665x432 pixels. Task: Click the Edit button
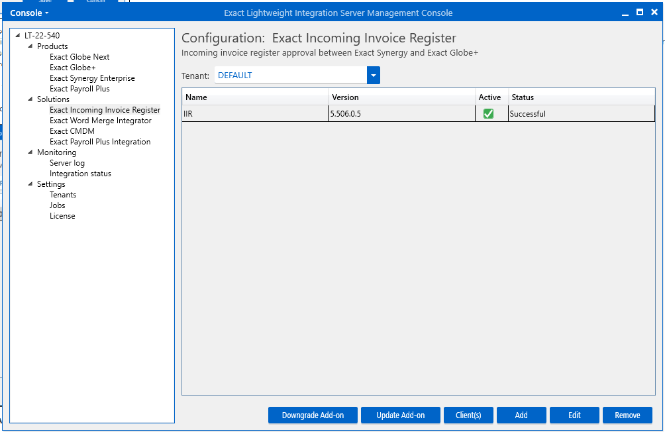(574, 415)
